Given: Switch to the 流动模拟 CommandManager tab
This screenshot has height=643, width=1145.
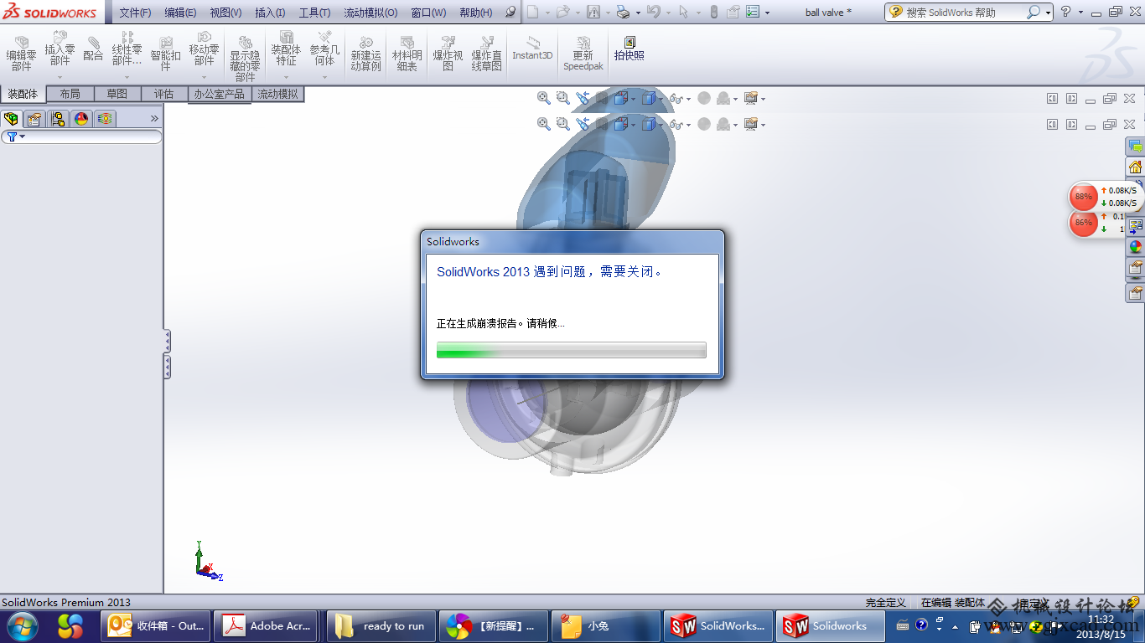Looking at the screenshot, I should pos(277,94).
